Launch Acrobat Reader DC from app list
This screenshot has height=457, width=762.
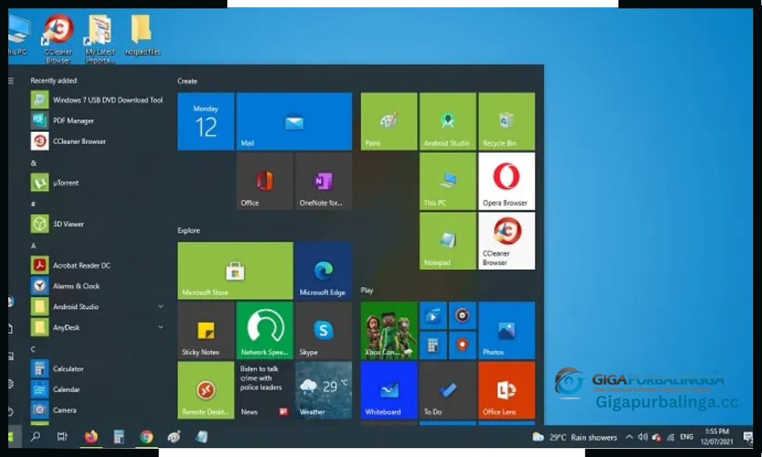pos(98,265)
